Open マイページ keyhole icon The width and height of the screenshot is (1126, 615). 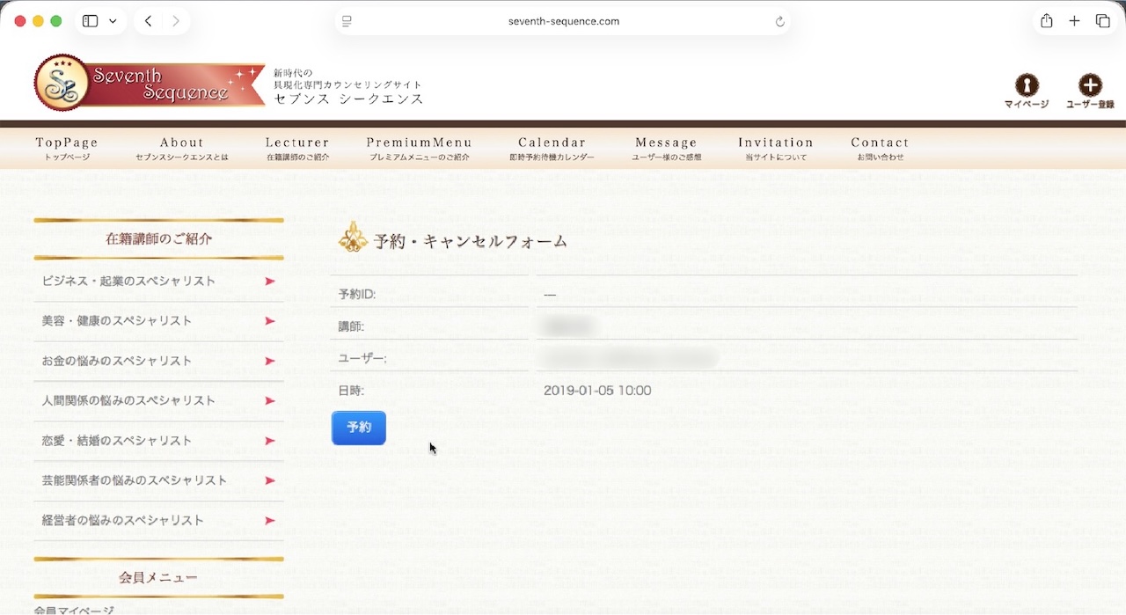pyautogui.click(x=1026, y=85)
